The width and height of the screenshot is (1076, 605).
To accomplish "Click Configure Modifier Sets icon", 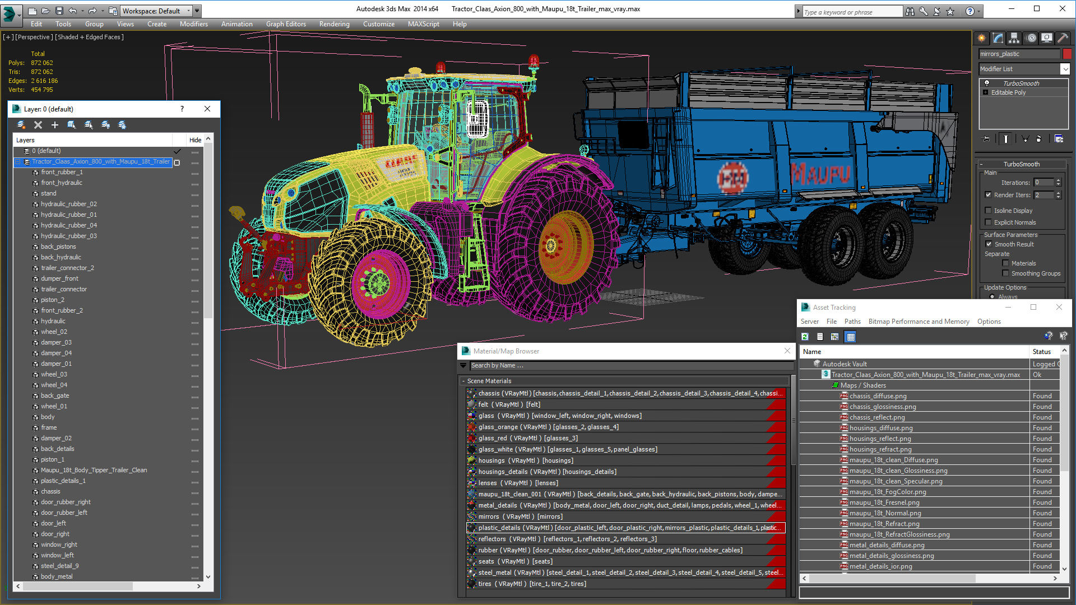I will tap(1059, 138).
